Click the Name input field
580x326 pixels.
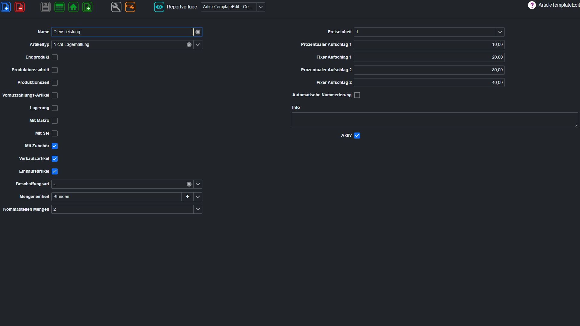click(x=122, y=32)
